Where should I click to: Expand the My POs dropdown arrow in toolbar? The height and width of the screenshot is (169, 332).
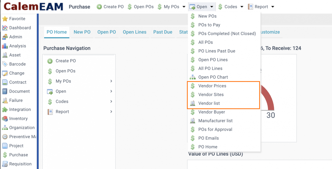point(184,7)
